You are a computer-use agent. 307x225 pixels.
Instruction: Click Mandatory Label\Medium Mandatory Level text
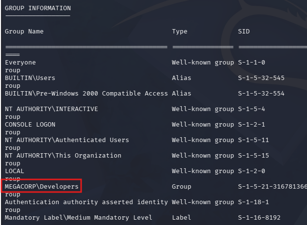[79, 218]
